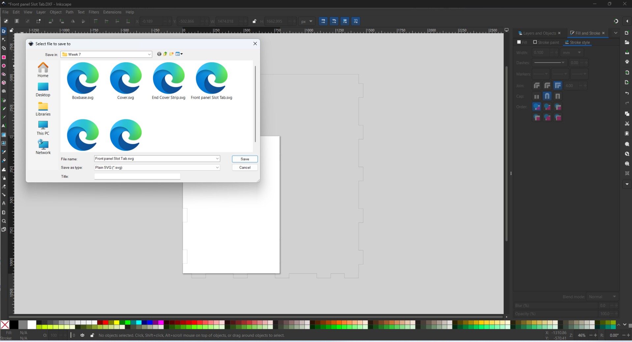Select the Boxbase.svg file
Screen dimensions: 632x342
83,81
